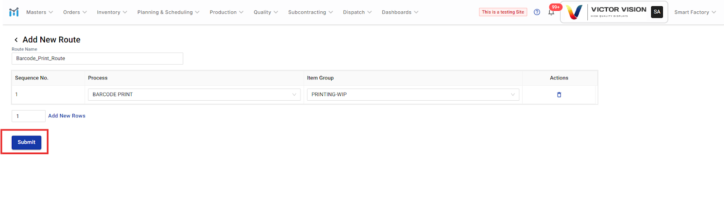The height and width of the screenshot is (219, 724).
Task: Open the Masters menu
Action: point(39,12)
